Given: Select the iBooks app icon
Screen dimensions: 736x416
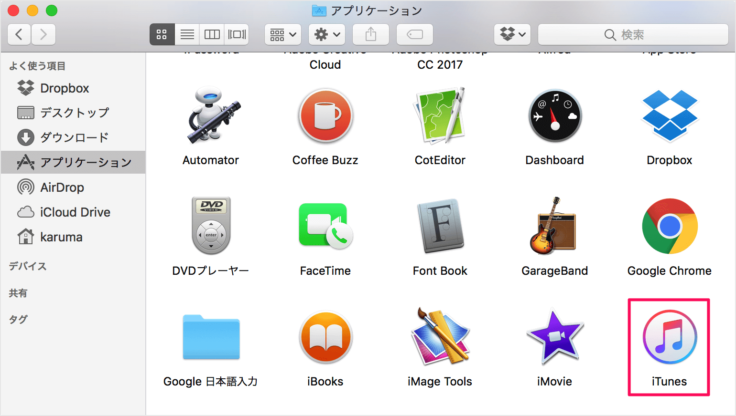Looking at the screenshot, I should [x=325, y=337].
